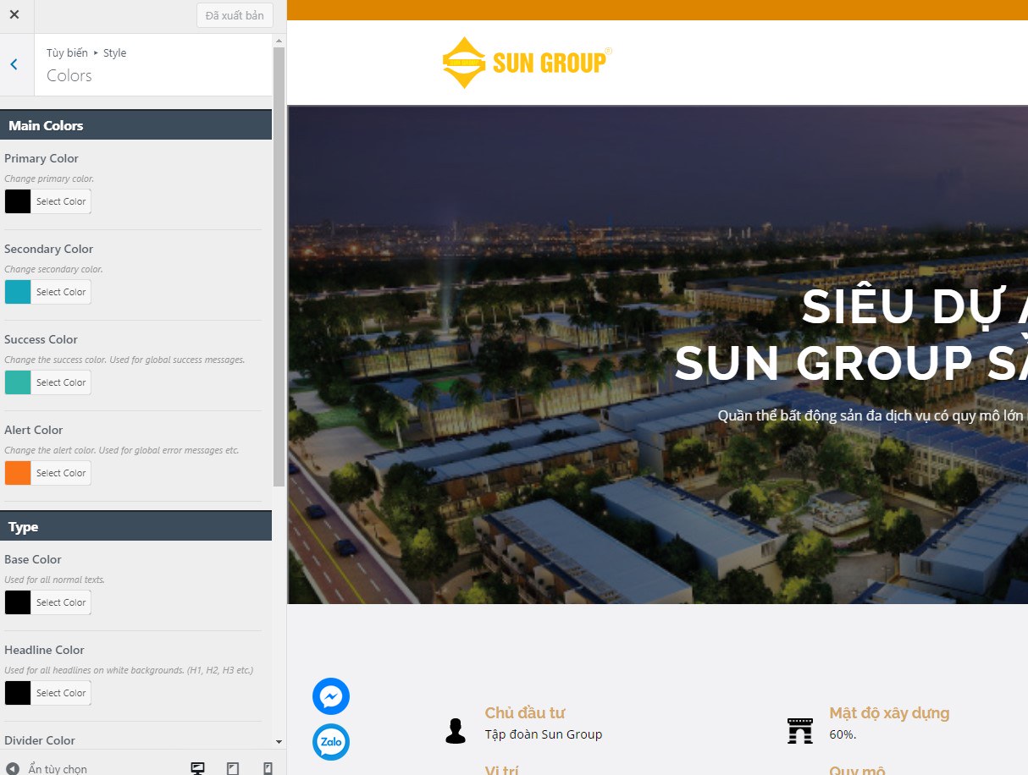
Task: Open the Base Color black swatch
Action: [x=18, y=602]
